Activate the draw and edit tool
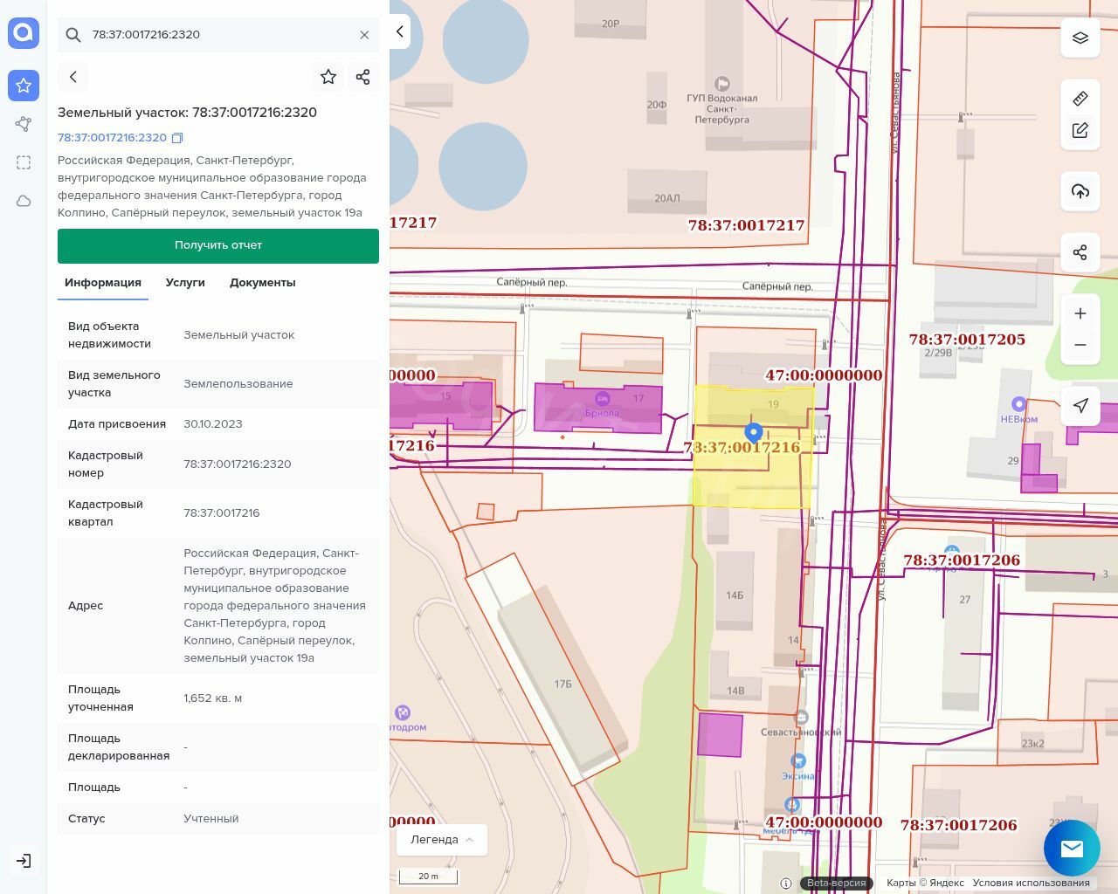This screenshot has height=894, width=1118. coord(1080,131)
